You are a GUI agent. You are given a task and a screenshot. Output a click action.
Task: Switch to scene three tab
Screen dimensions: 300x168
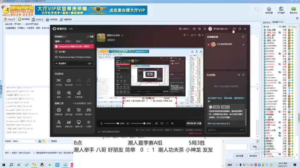coord(79,41)
